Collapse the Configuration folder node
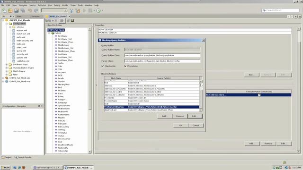 7,24
